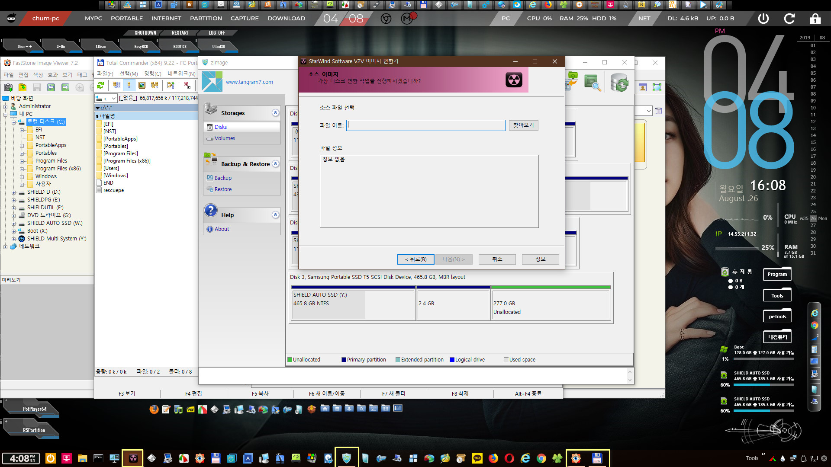
Task: Open Total Commander 네트워크(N) menu
Action: [181, 74]
